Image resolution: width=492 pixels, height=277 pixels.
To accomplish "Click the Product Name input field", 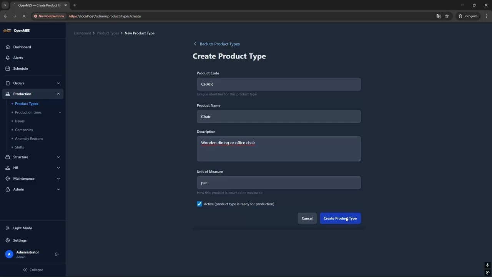I will tap(279, 117).
